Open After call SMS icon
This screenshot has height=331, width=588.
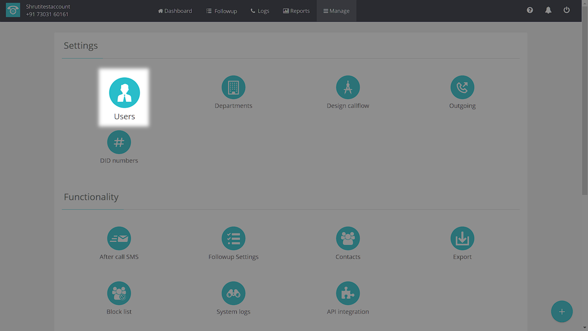point(119,239)
